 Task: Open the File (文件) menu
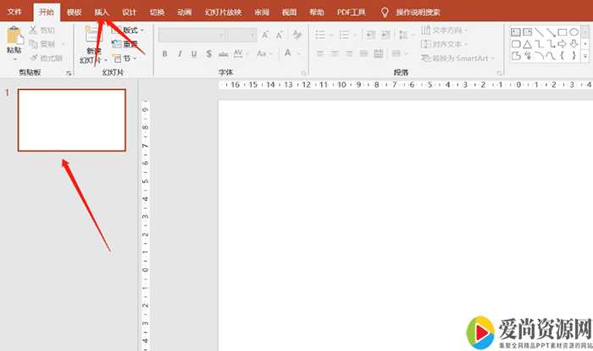[14, 13]
